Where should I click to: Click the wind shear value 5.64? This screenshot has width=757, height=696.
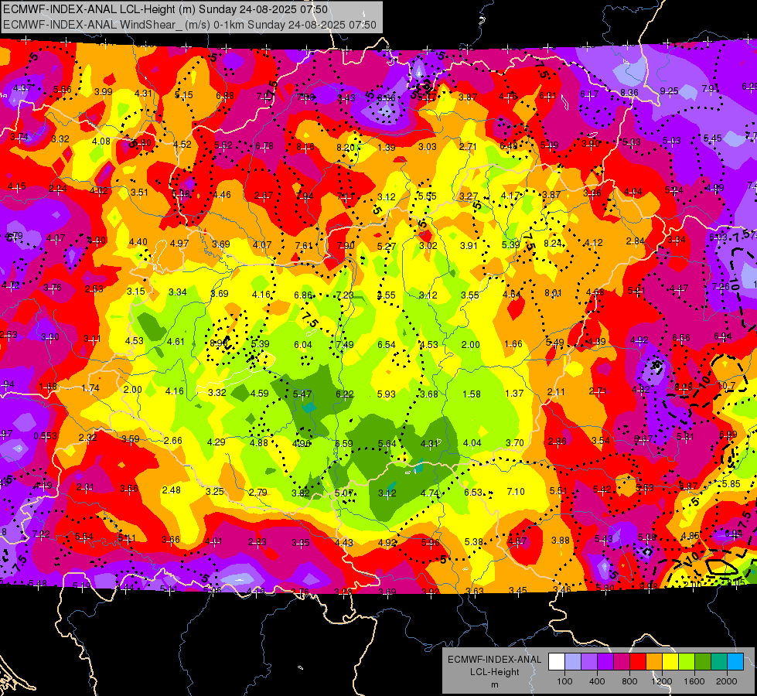387,443
